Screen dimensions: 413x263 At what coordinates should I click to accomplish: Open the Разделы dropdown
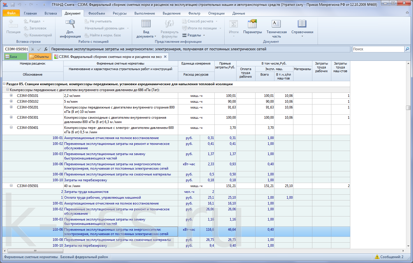194,35
